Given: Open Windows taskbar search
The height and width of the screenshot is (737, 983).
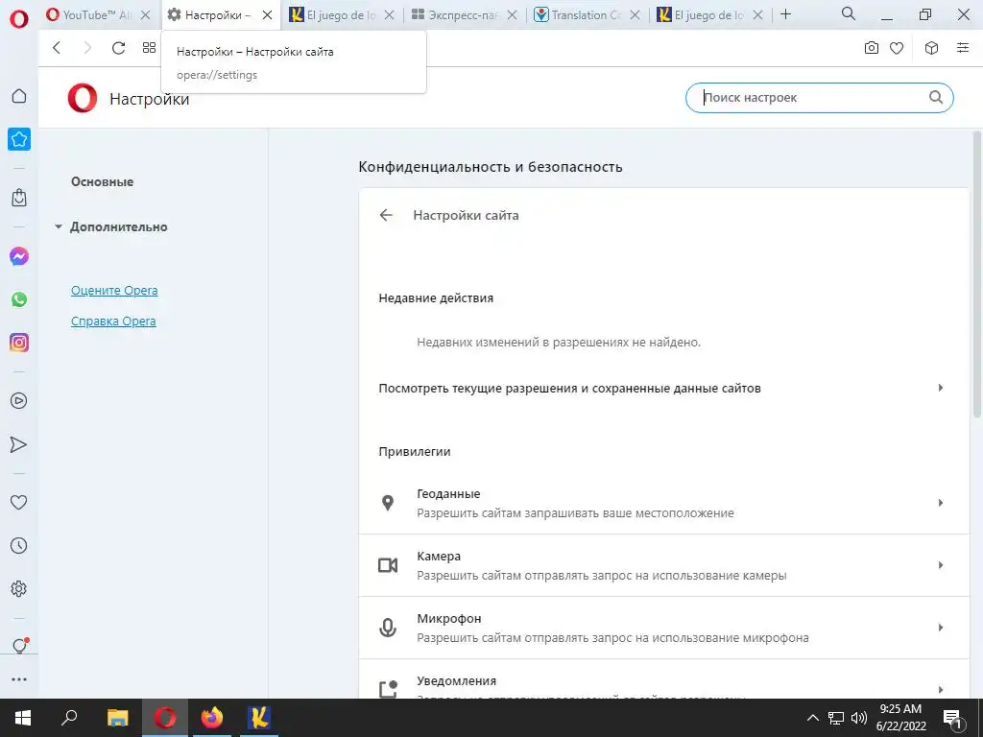Looking at the screenshot, I should point(69,718).
